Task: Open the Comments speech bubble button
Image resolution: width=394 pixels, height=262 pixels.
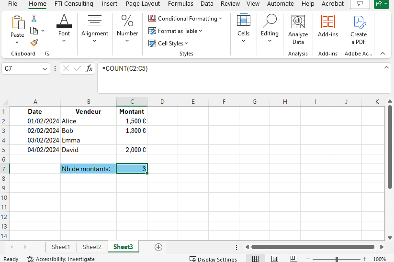Action: click(x=360, y=3)
